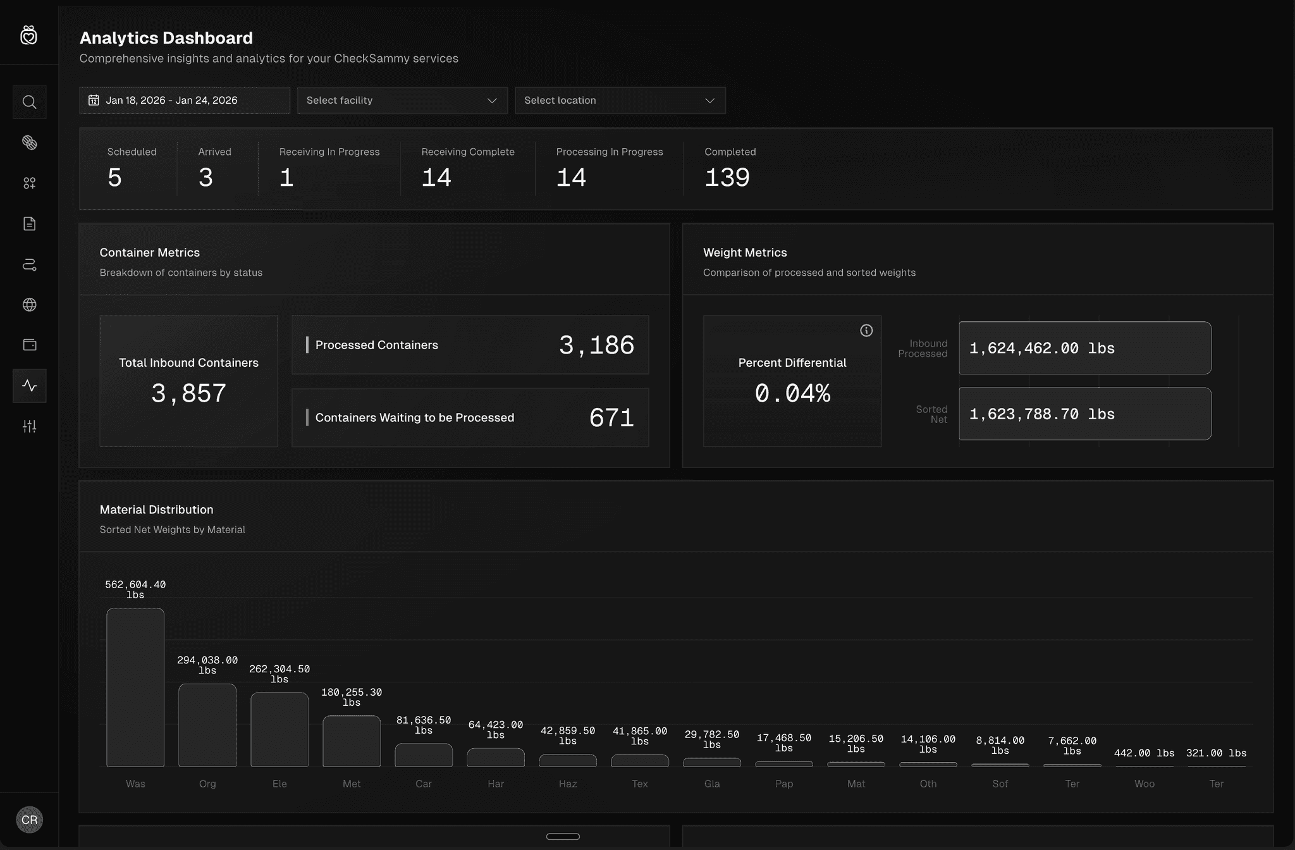Select the Receiving In Progress status card

(x=329, y=168)
